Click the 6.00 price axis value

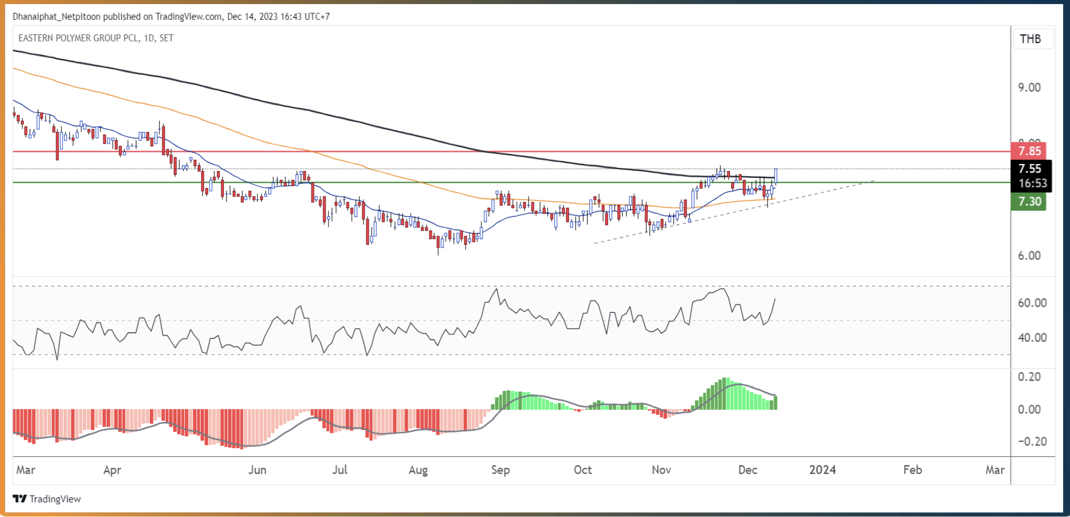point(1029,256)
